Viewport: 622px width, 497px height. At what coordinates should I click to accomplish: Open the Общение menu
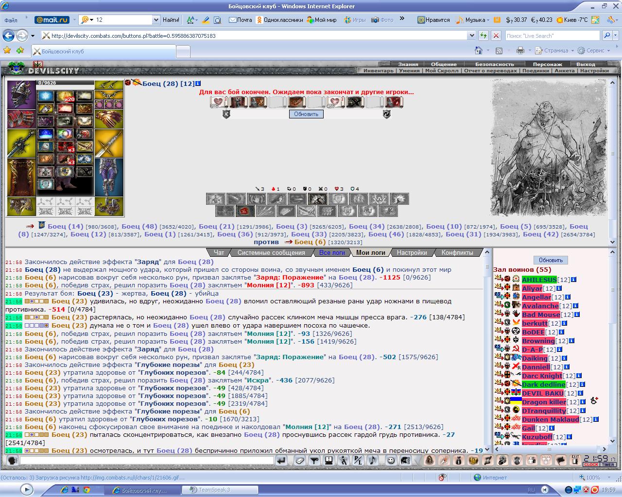pyautogui.click(x=444, y=64)
